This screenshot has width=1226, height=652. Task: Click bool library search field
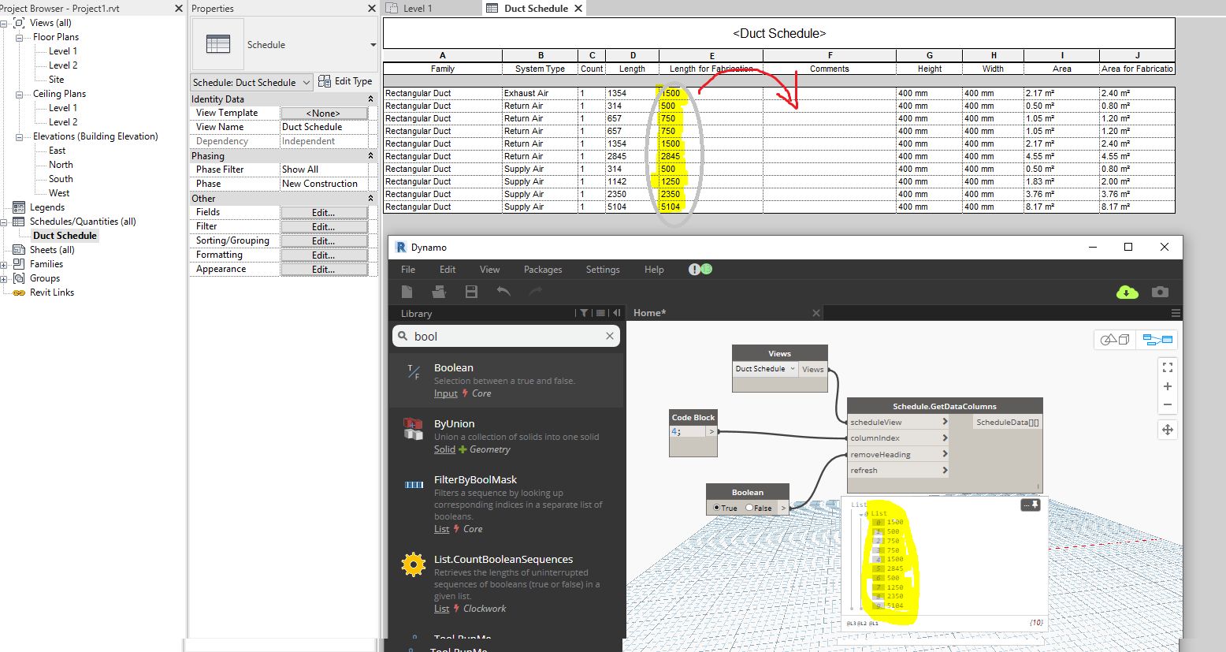(x=506, y=336)
